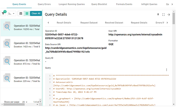The height and width of the screenshot is (107, 176).
Task: Show more top tabs with right chevron
Action: tap(172, 4)
